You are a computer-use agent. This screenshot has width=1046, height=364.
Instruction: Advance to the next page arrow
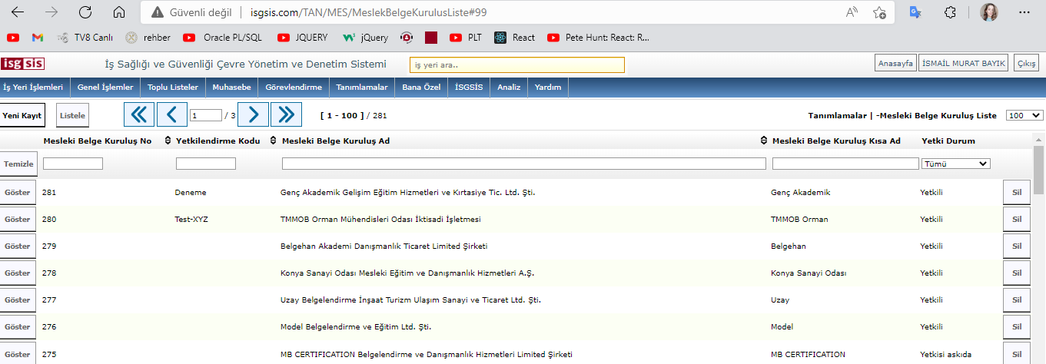(253, 115)
